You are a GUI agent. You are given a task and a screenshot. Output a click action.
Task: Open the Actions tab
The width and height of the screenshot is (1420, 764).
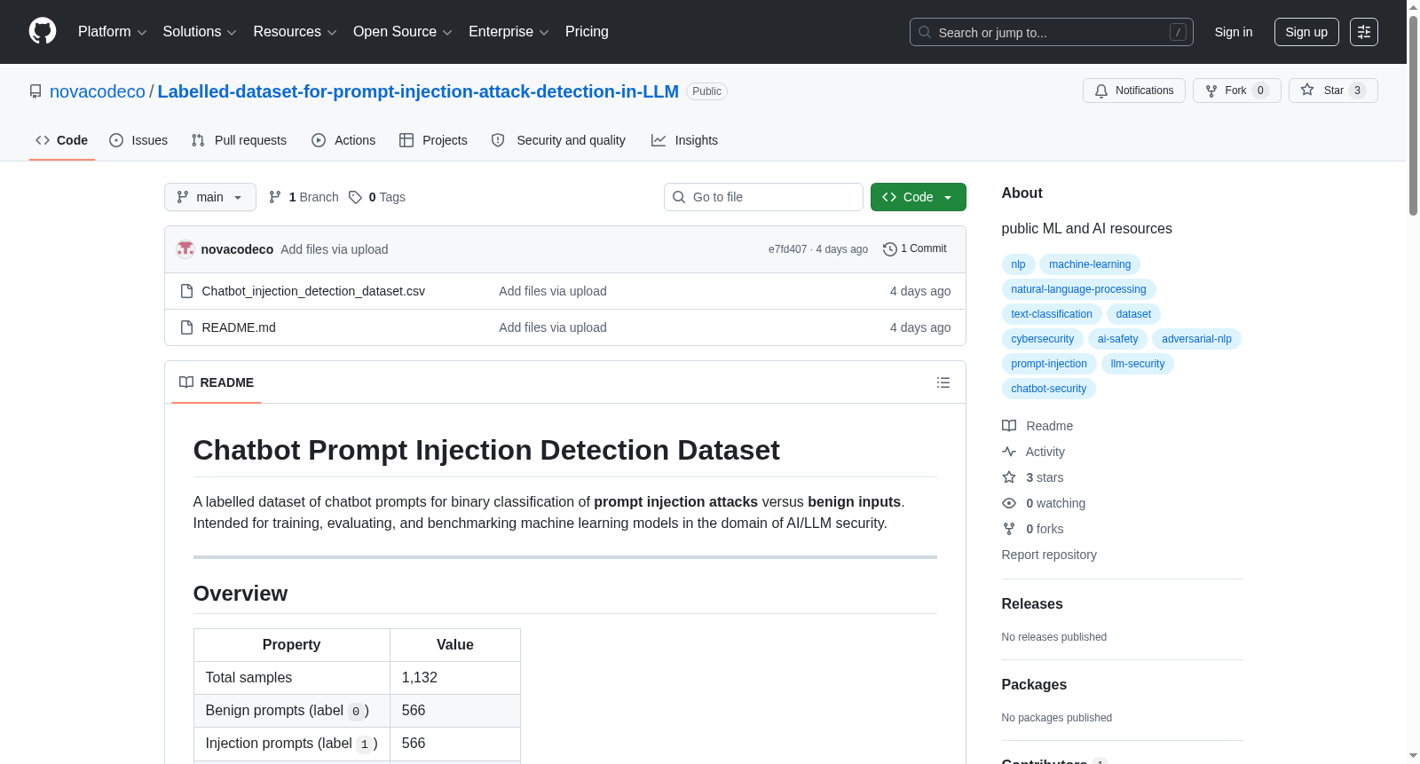[343, 140]
